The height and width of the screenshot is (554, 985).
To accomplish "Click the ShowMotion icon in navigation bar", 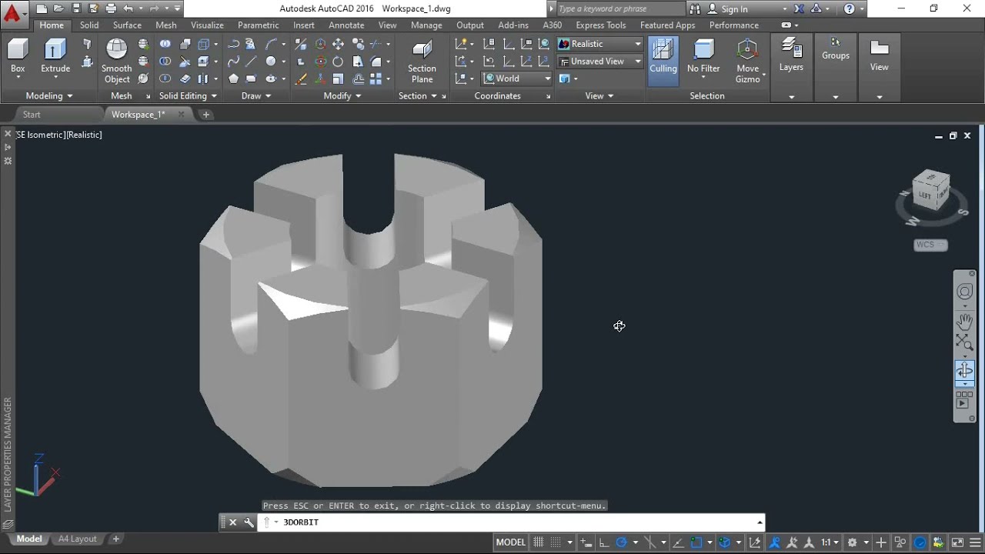I will (964, 399).
